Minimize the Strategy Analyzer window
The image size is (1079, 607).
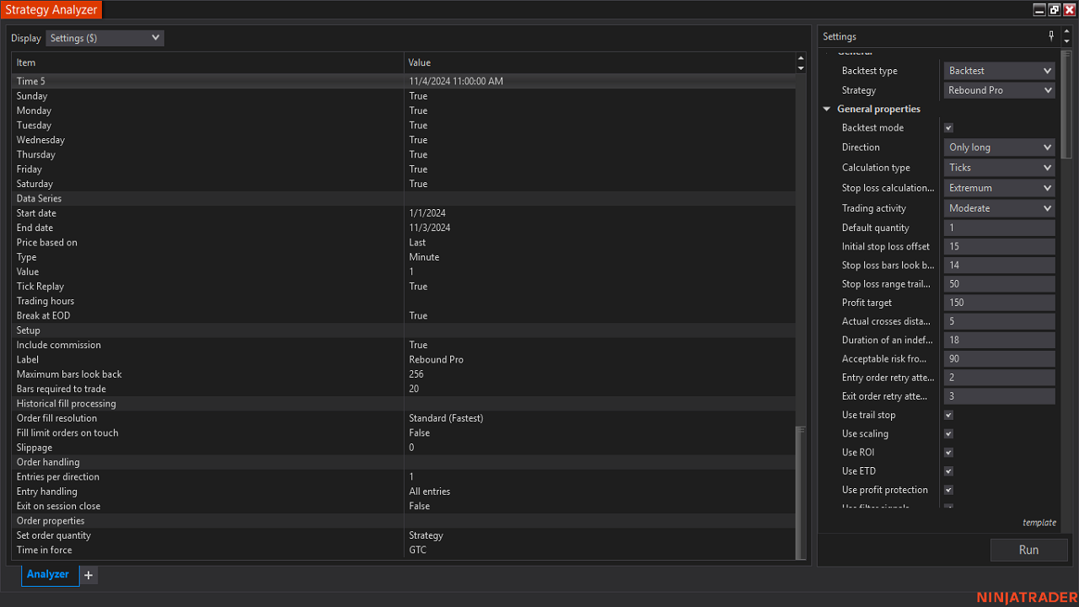pos(1039,10)
